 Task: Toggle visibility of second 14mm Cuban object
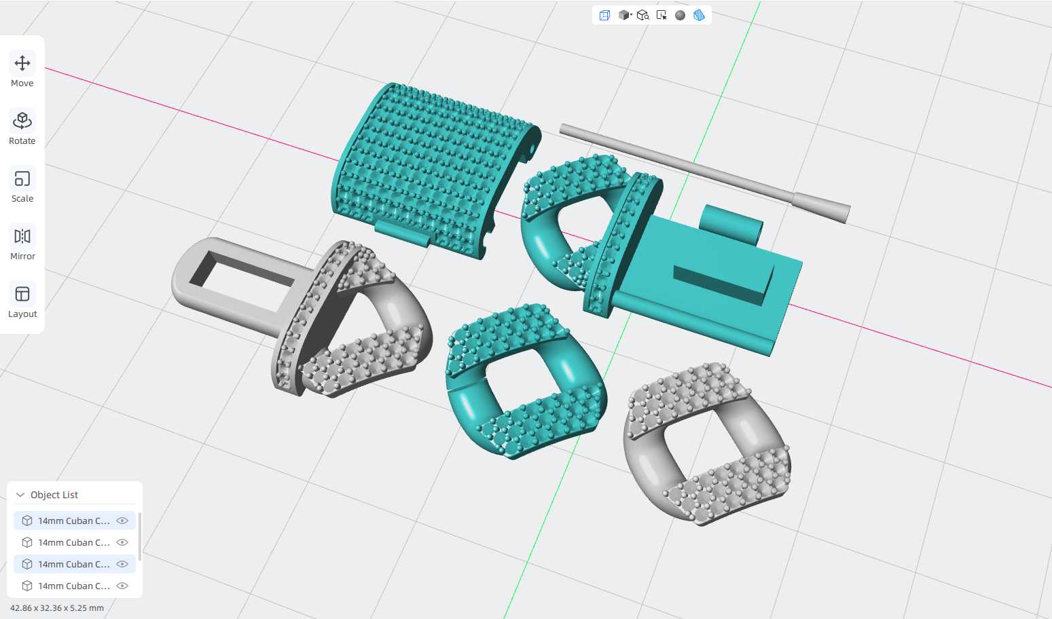coord(122,542)
